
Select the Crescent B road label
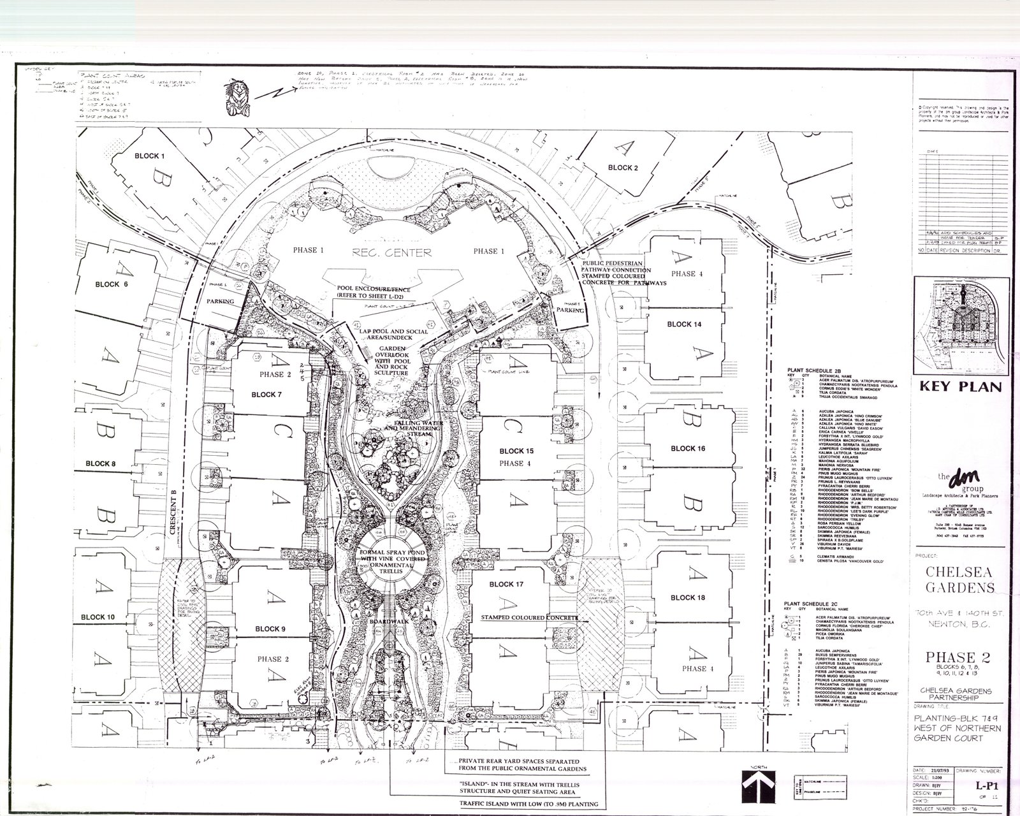pyautogui.click(x=173, y=511)
